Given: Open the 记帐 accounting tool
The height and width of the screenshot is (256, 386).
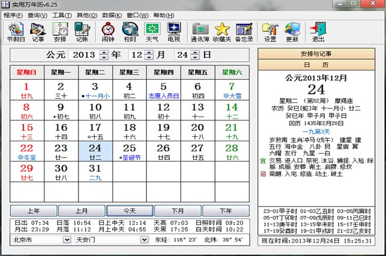Looking at the screenshot, I should pos(82,32).
